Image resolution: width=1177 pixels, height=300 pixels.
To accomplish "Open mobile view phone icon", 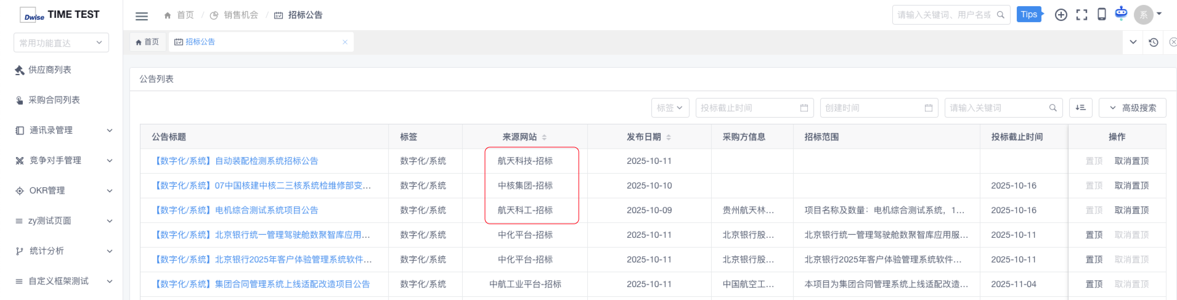I will point(1102,15).
